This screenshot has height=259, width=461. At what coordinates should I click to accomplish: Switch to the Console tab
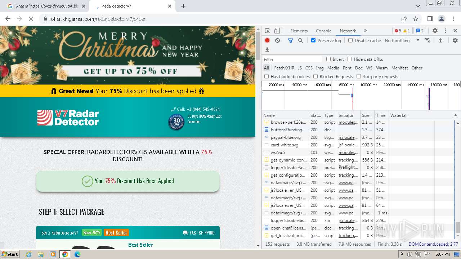323,31
